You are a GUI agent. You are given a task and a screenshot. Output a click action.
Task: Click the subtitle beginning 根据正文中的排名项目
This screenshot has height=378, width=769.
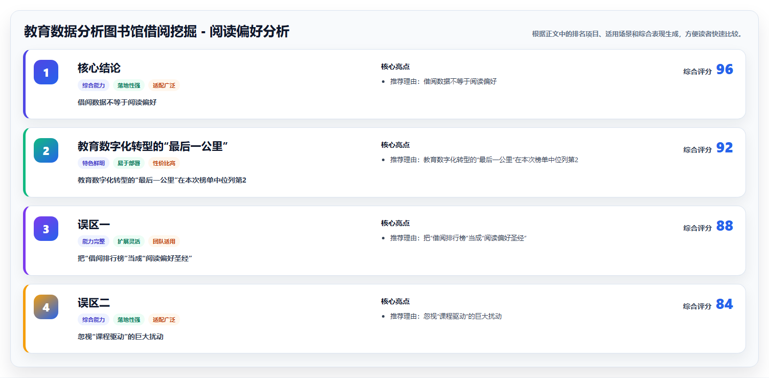point(637,34)
